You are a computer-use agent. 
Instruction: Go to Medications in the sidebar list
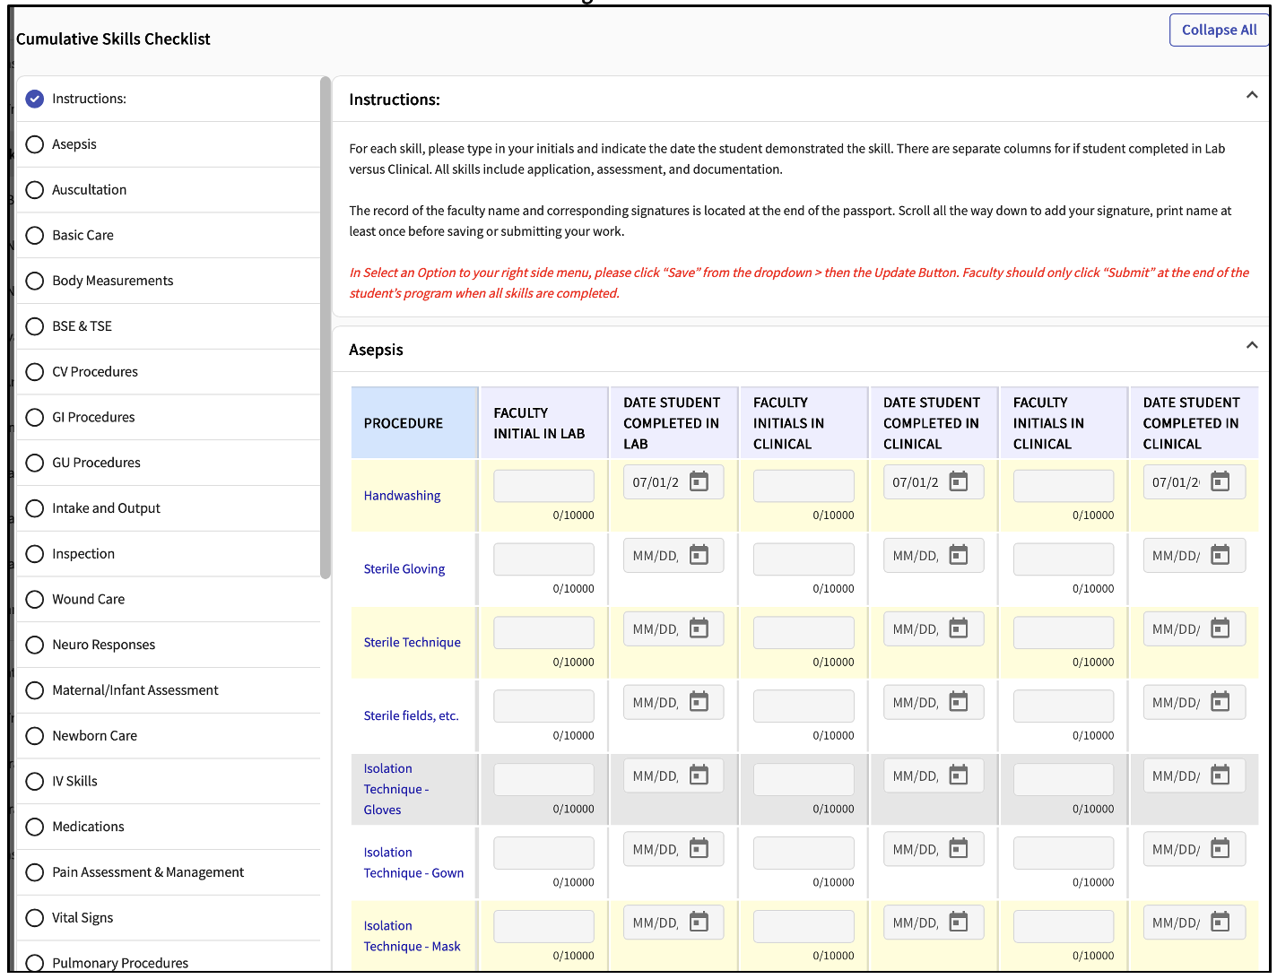pos(88,827)
